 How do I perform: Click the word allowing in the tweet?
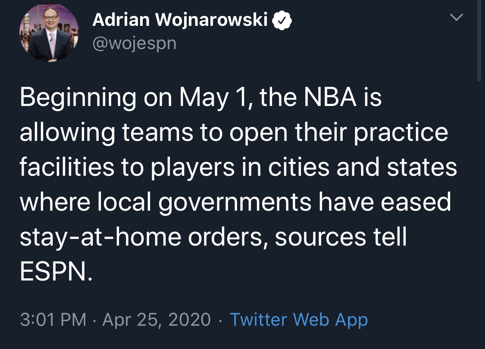67,133
